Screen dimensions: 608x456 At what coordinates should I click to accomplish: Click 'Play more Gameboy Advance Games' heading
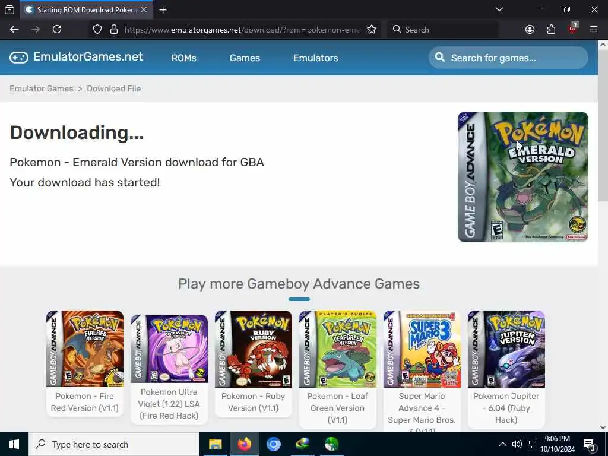tap(299, 284)
